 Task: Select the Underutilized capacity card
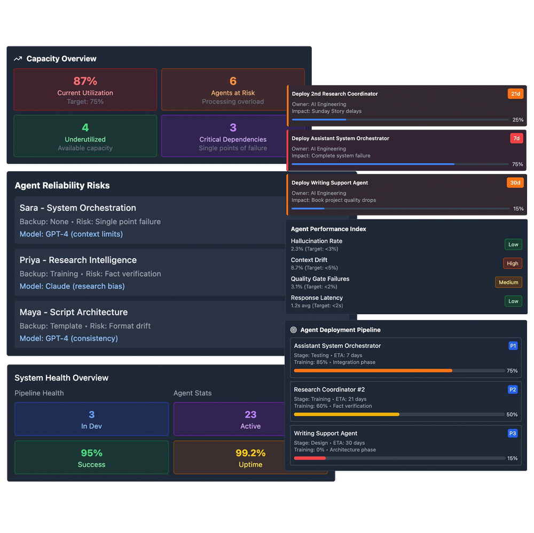[85, 136]
